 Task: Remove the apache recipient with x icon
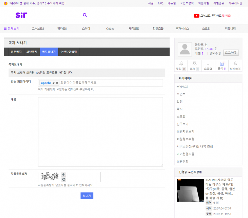57,83
